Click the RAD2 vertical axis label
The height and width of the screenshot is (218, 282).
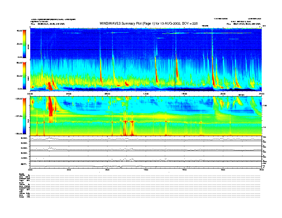tap(28, 46)
